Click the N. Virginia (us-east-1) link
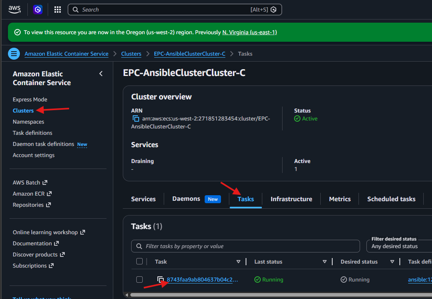This screenshot has width=432, height=299. [x=249, y=32]
